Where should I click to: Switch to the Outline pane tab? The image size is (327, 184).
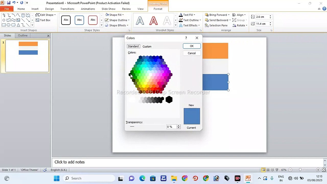(x=23, y=36)
